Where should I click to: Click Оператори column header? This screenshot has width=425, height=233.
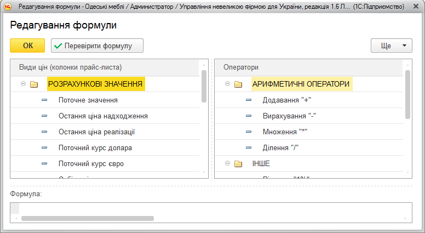pyautogui.click(x=309, y=67)
